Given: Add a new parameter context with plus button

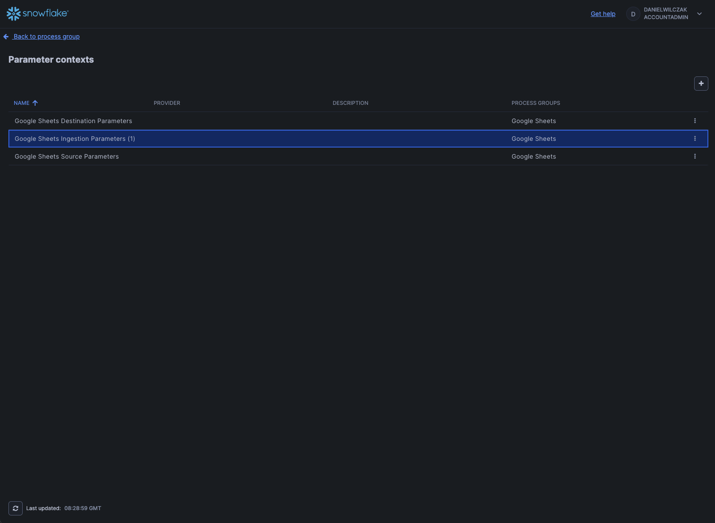Looking at the screenshot, I should tap(701, 84).
